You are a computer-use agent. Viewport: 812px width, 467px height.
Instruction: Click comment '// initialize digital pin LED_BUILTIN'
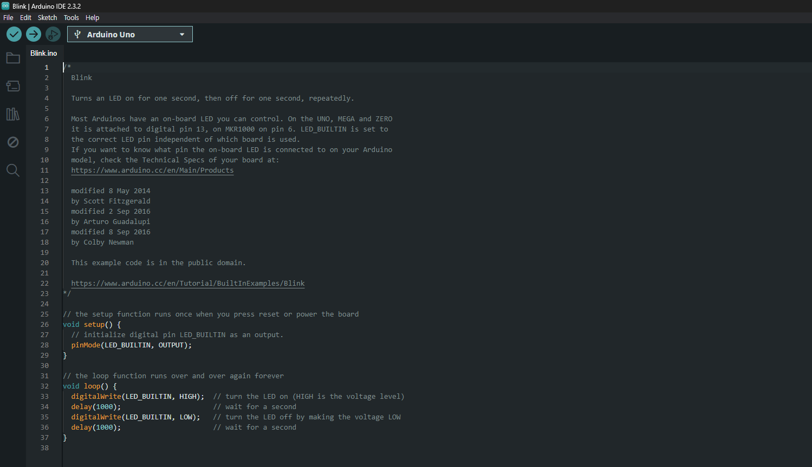click(x=148, y=334)
